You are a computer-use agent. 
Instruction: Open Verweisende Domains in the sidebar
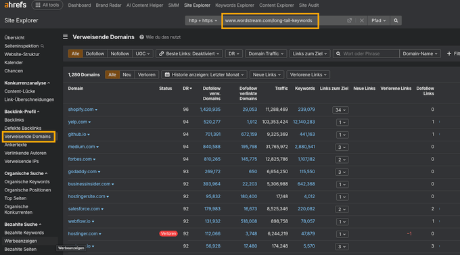27,137
